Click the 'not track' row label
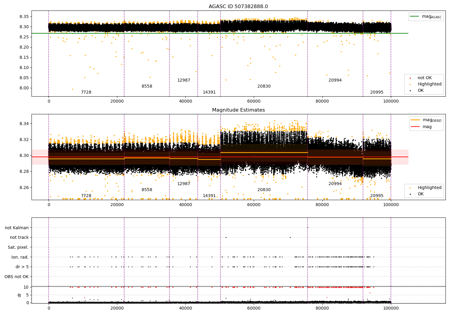Image resolution: width=450 pixels, height=315 pixels. coord(19,238)
